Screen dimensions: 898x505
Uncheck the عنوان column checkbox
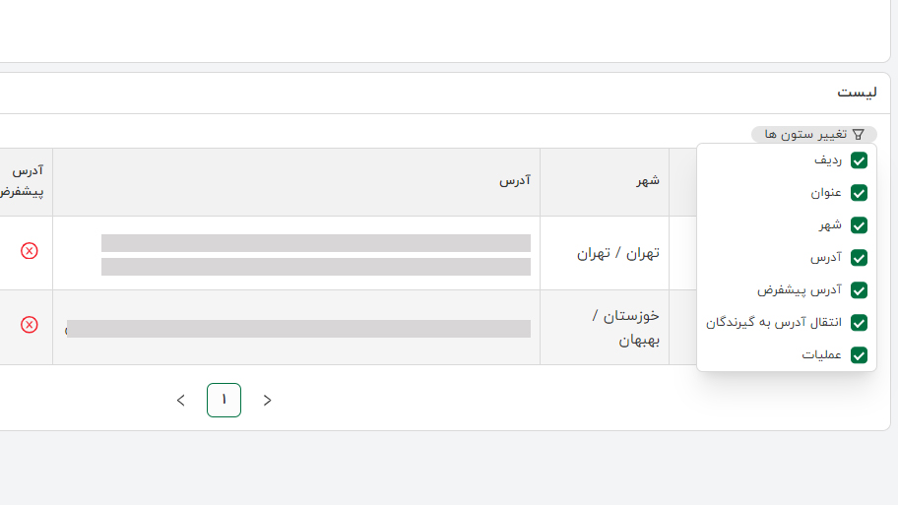859,193
